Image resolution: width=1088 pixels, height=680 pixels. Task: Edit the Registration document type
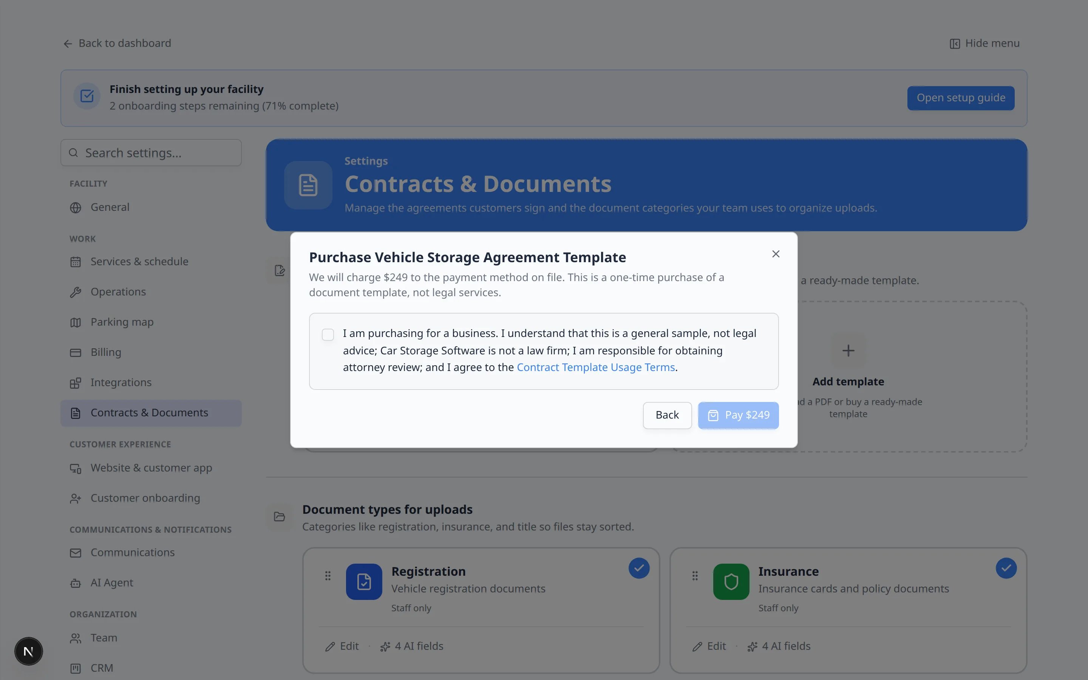pos(342,647)
